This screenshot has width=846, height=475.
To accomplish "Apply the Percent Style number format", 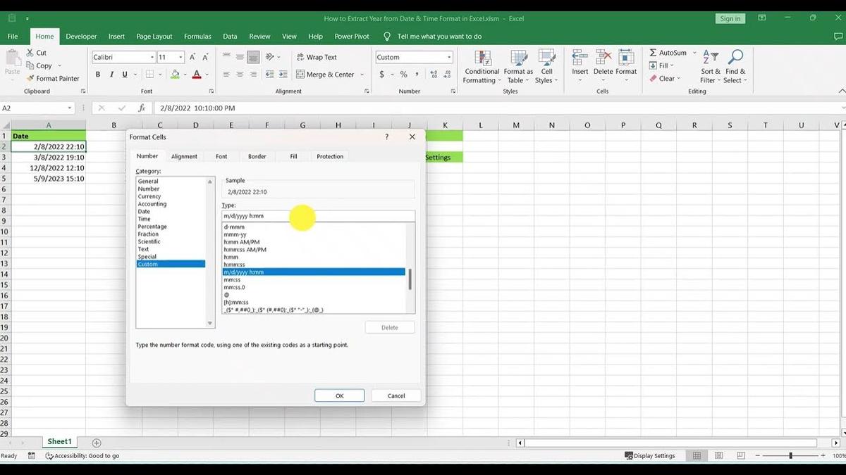I will coord(403,72).
